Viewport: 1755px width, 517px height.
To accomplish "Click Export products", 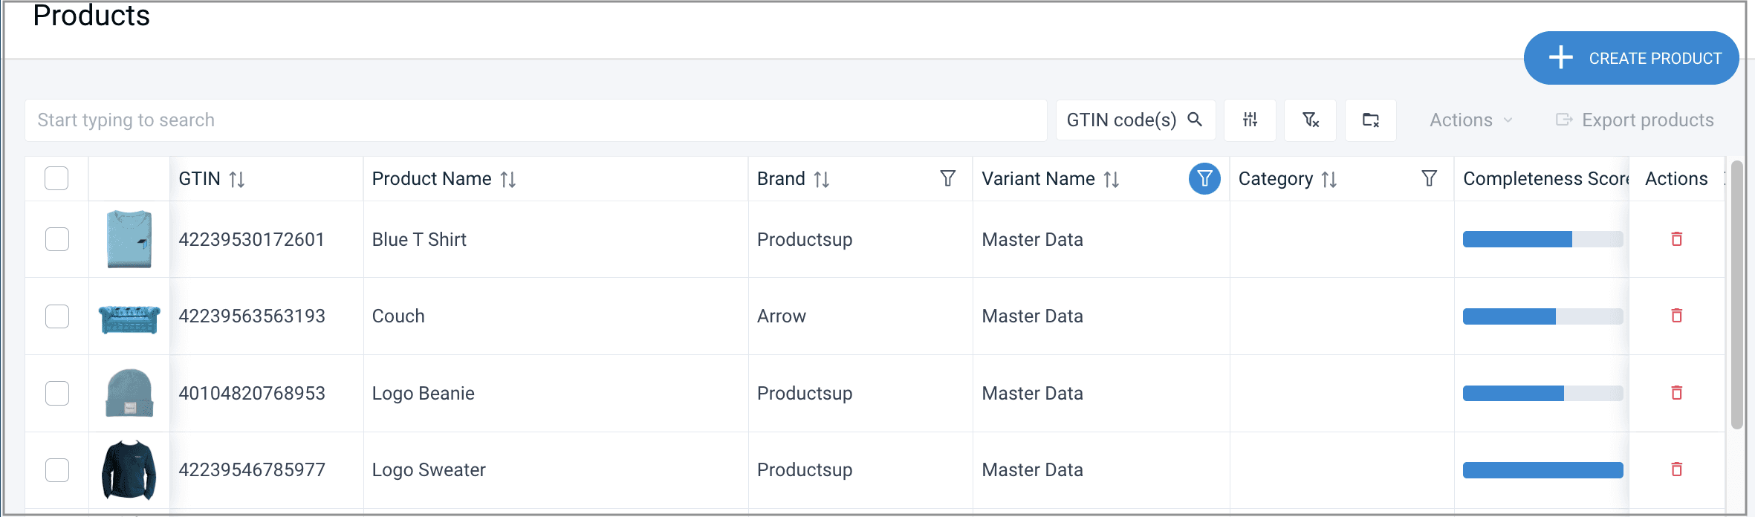I will (x=1635, y=120).
